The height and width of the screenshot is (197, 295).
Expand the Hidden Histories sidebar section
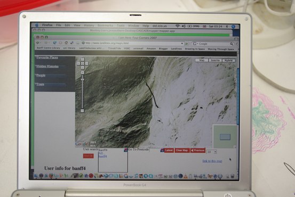coord(47,67)
